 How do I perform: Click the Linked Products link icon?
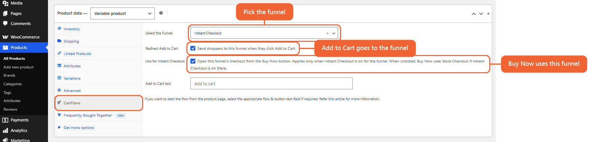[x=59, y=53]
